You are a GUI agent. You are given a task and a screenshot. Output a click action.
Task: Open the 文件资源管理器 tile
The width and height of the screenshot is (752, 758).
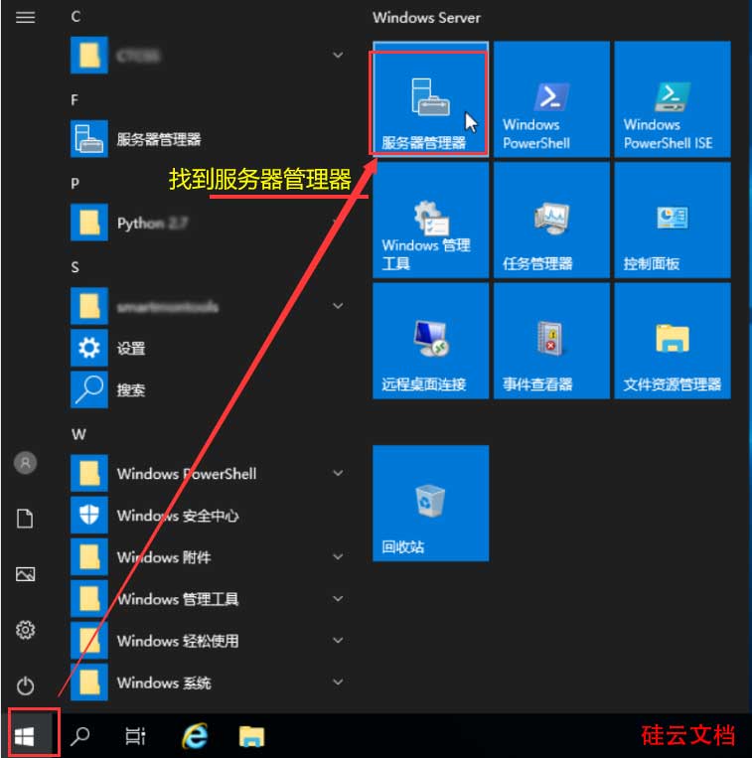tap(673, 342)
